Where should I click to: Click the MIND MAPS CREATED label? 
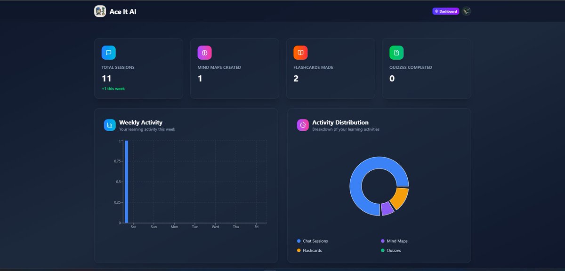(219, 67)
